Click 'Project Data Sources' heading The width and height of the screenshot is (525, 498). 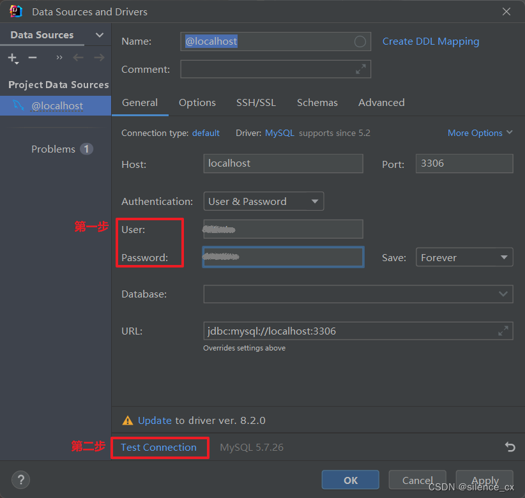coord(59,85)
